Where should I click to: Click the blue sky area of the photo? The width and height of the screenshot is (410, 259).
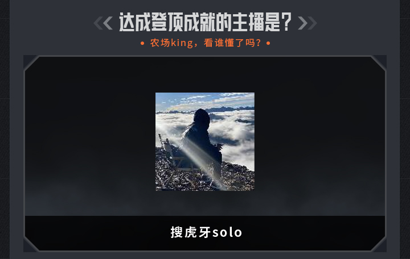(205, 99)
